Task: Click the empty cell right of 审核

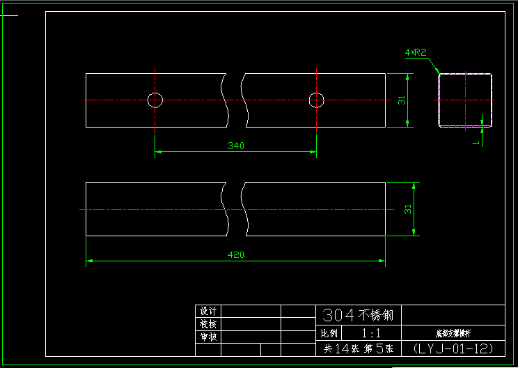Action: click(251, 337)
